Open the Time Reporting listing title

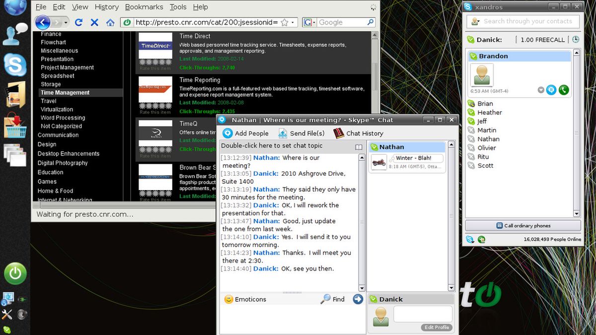(200, 80)
